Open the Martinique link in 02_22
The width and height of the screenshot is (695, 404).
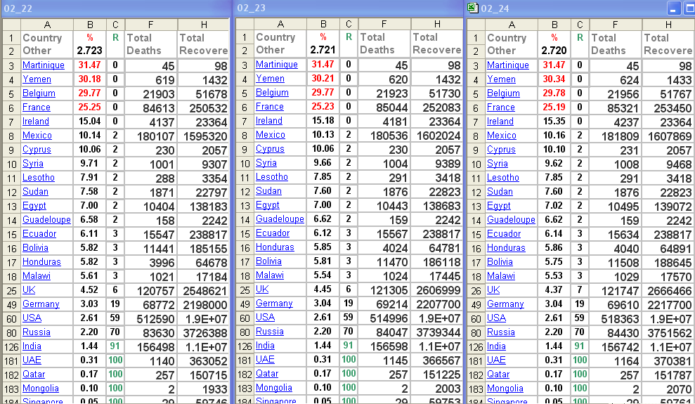coord(43,65)
